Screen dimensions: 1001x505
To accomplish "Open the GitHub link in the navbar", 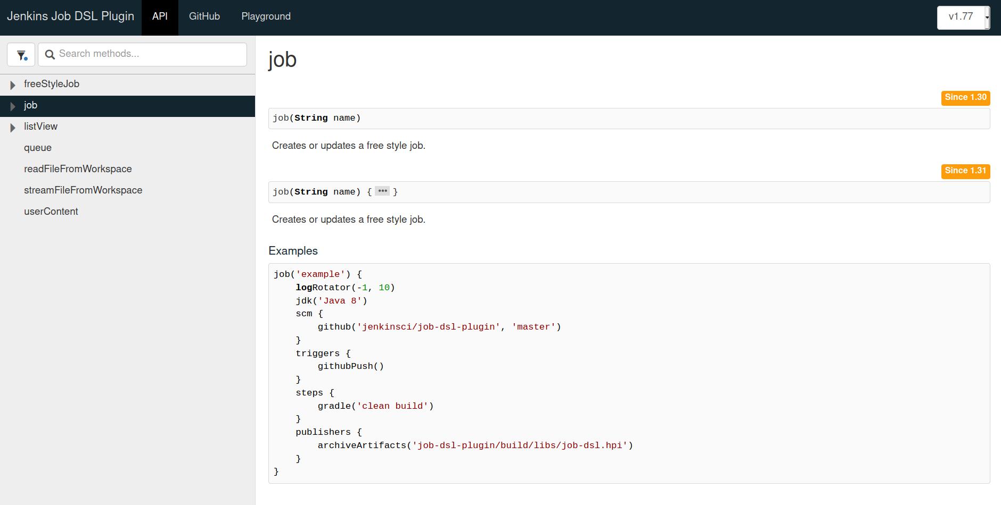I will 204,16.
